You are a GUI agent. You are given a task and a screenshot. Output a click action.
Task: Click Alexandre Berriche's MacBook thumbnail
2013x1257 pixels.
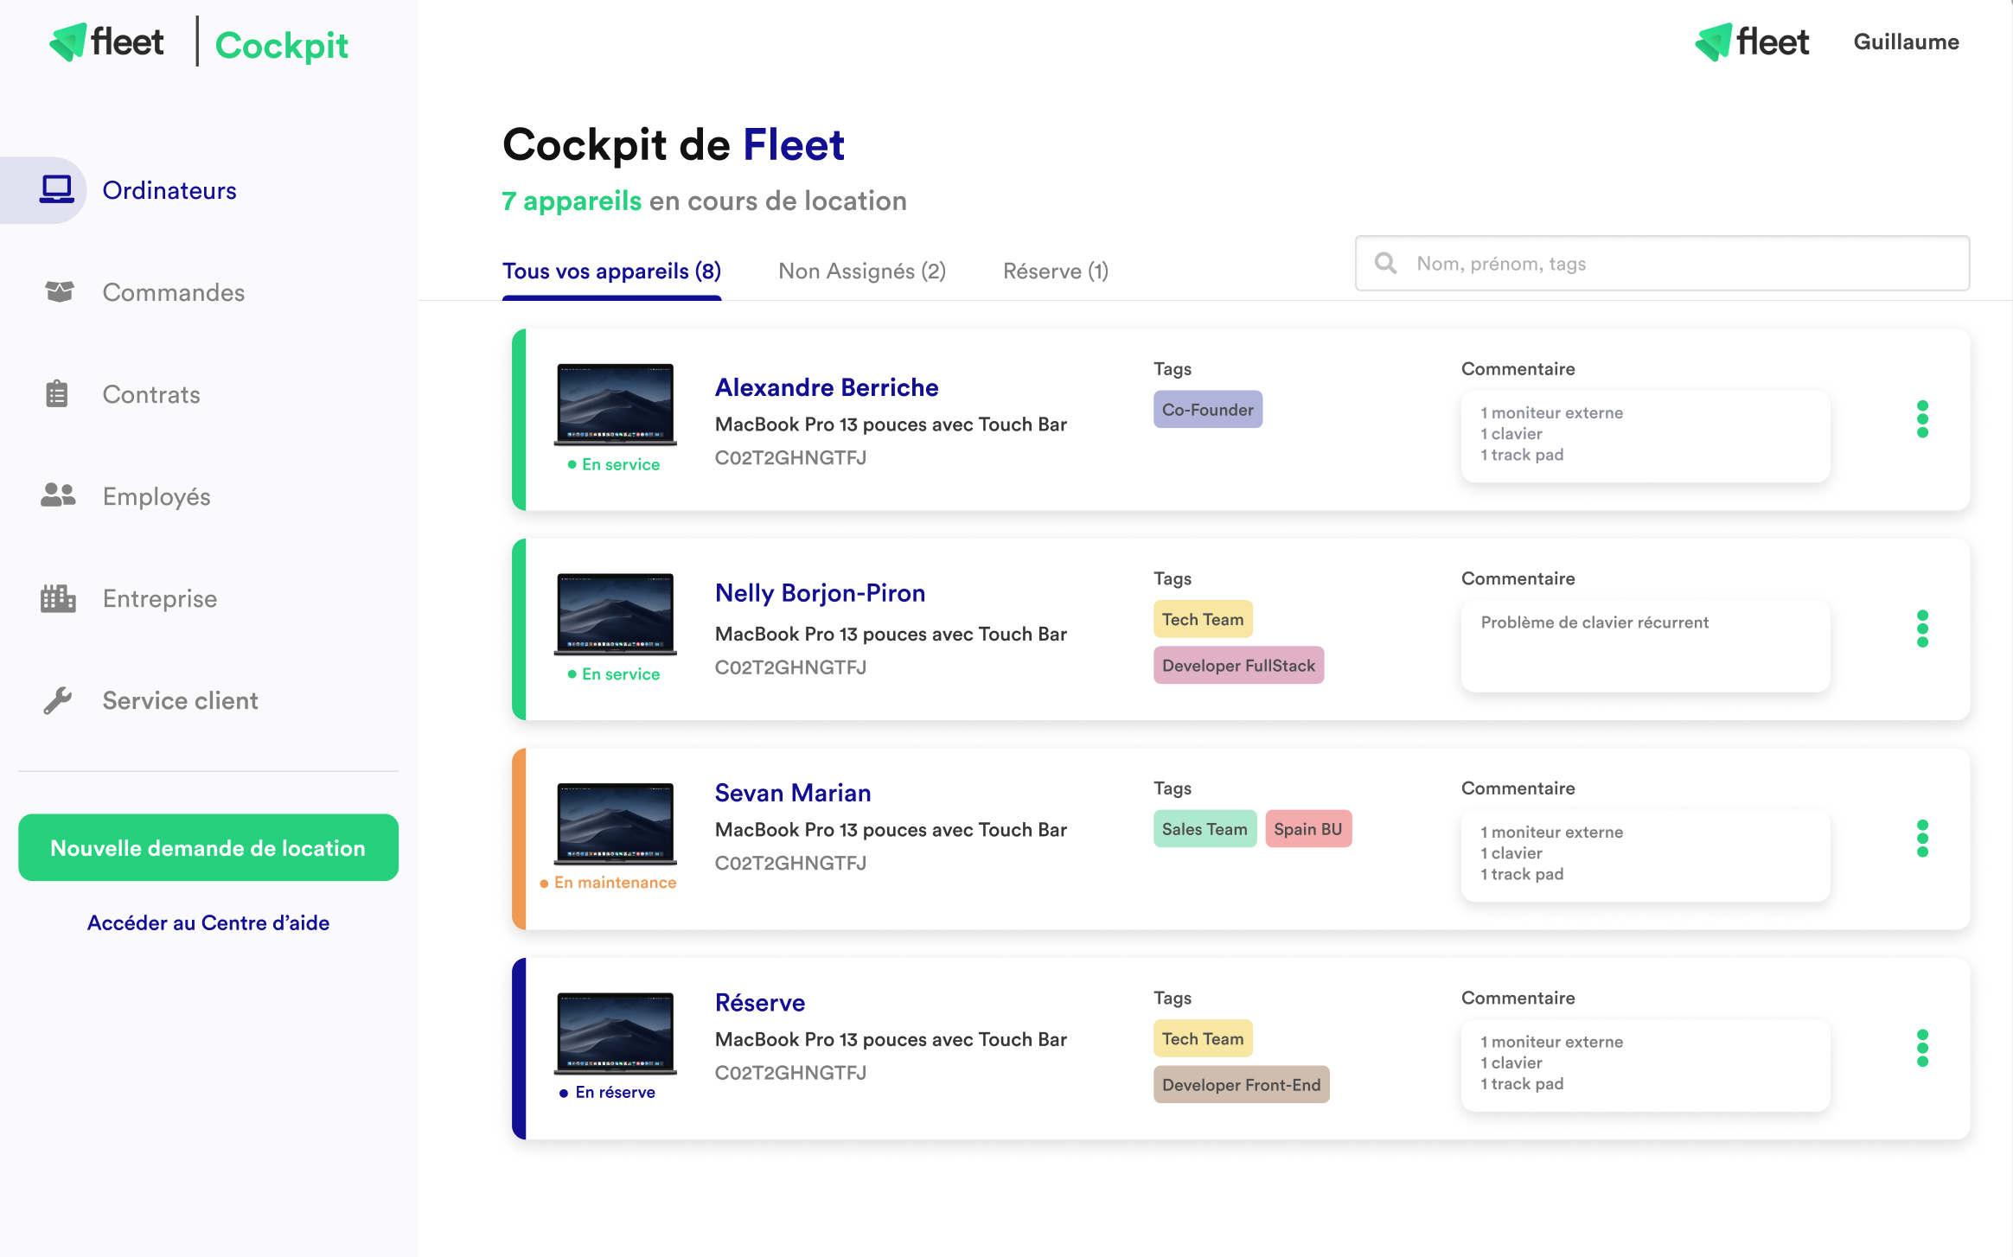(615, 404)
